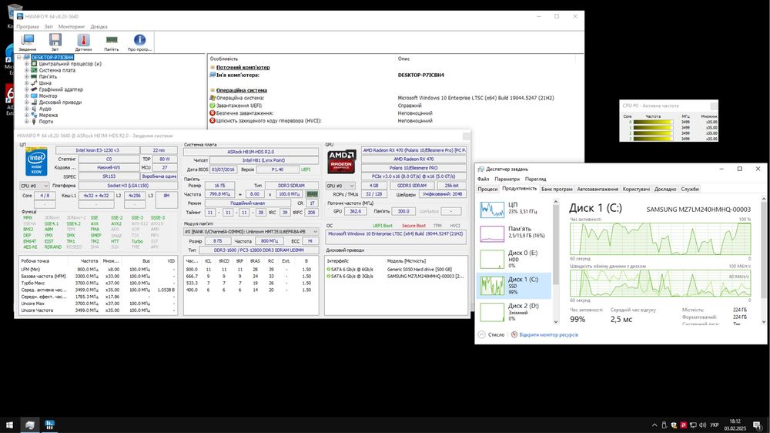Expand the Пам'ять tree node
Screen dimensions: 770x433
pyautogui.click(x=26, y=77)
